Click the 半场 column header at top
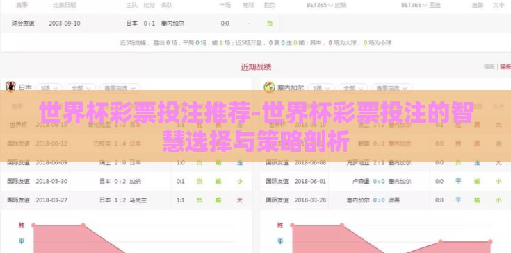 click(225, 5)
